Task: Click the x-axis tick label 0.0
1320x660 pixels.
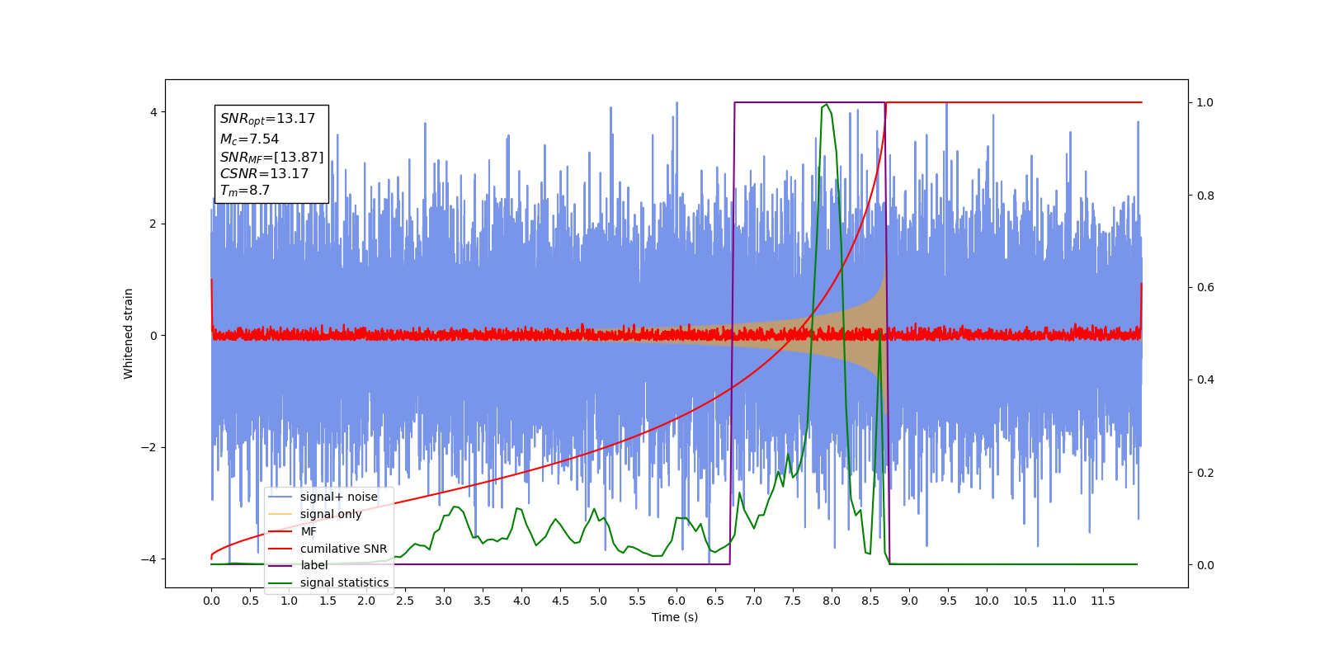Action: point(211,601)
